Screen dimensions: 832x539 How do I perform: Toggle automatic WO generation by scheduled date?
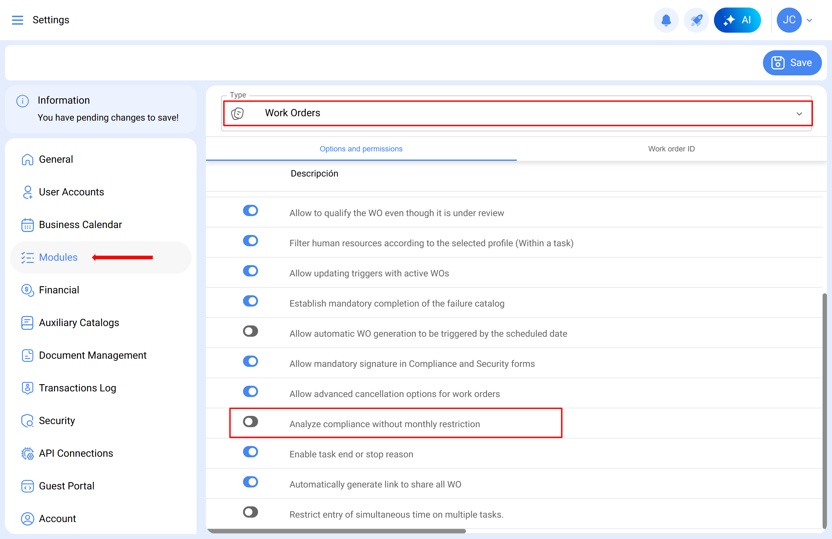(250, 331)
